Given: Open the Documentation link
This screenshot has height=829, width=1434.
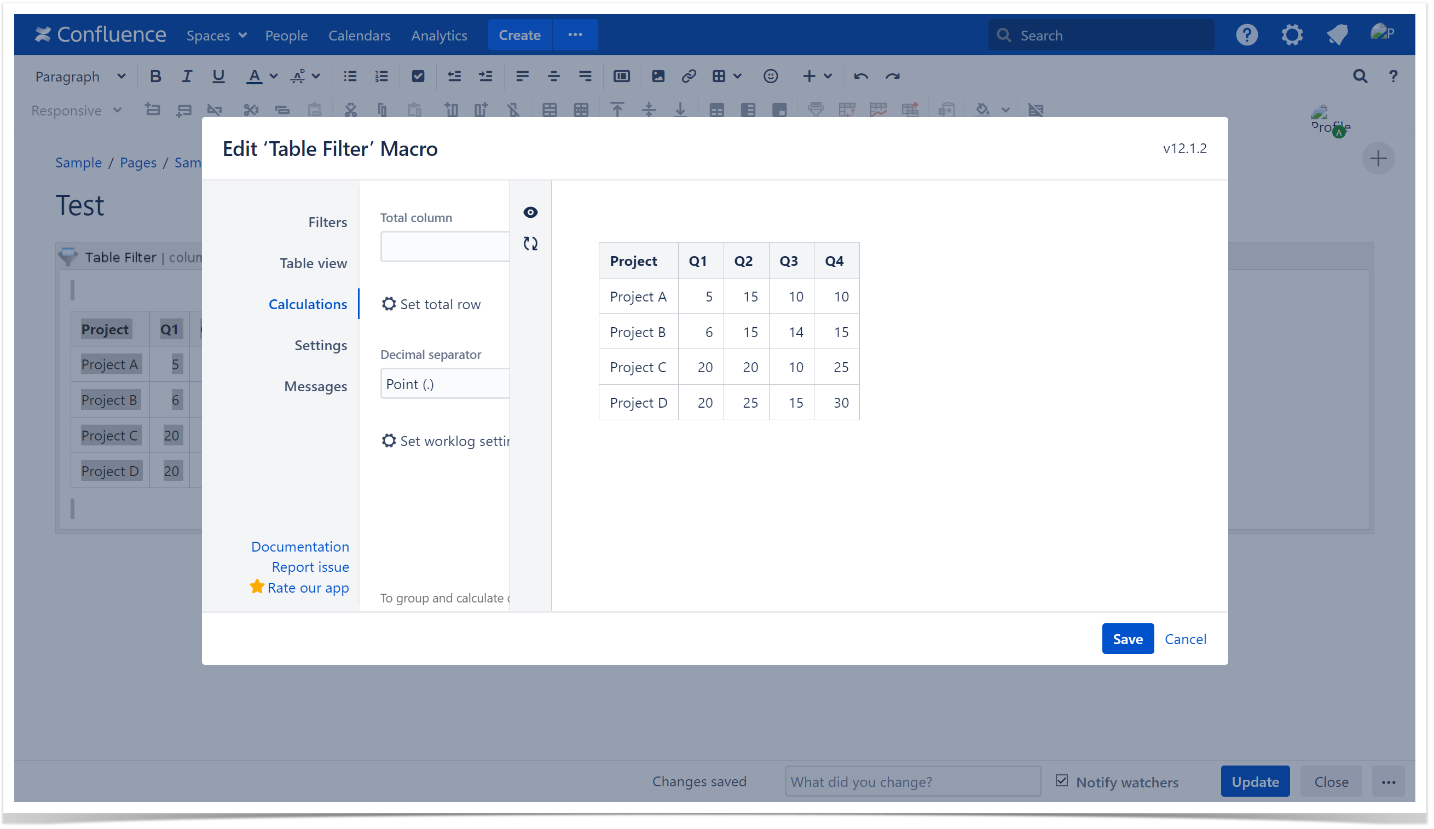Looking at the screenshot, I should 300,546.
